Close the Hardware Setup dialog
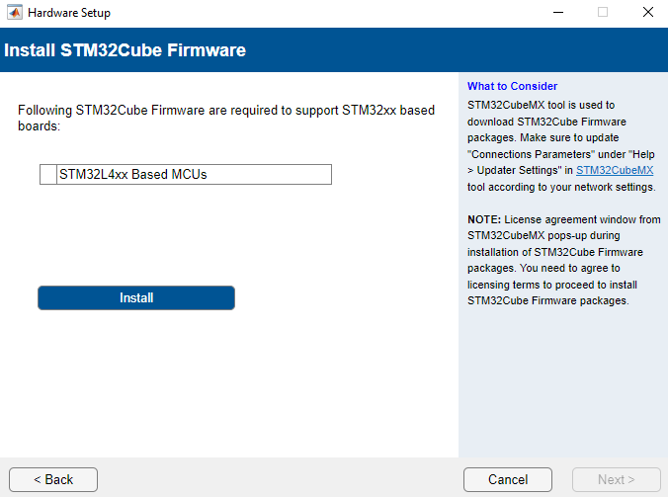668x497 pixels. 648,12
